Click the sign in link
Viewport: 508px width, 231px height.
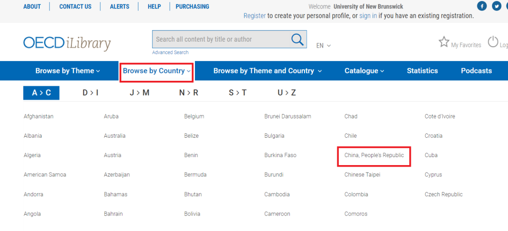click(x=368, y=15)
